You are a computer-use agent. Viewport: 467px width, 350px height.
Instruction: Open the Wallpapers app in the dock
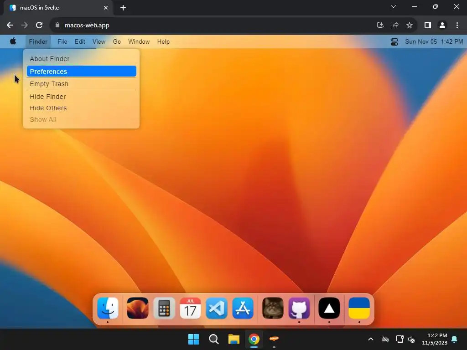[138, 308]
